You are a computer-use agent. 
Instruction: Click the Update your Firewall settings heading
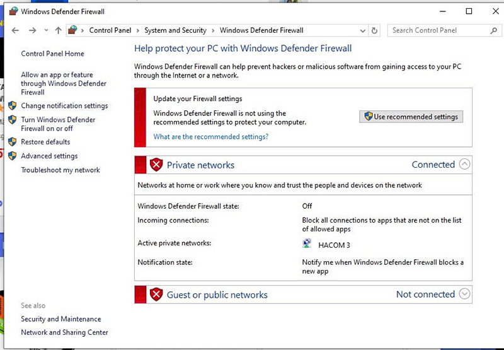pos(198,99)
